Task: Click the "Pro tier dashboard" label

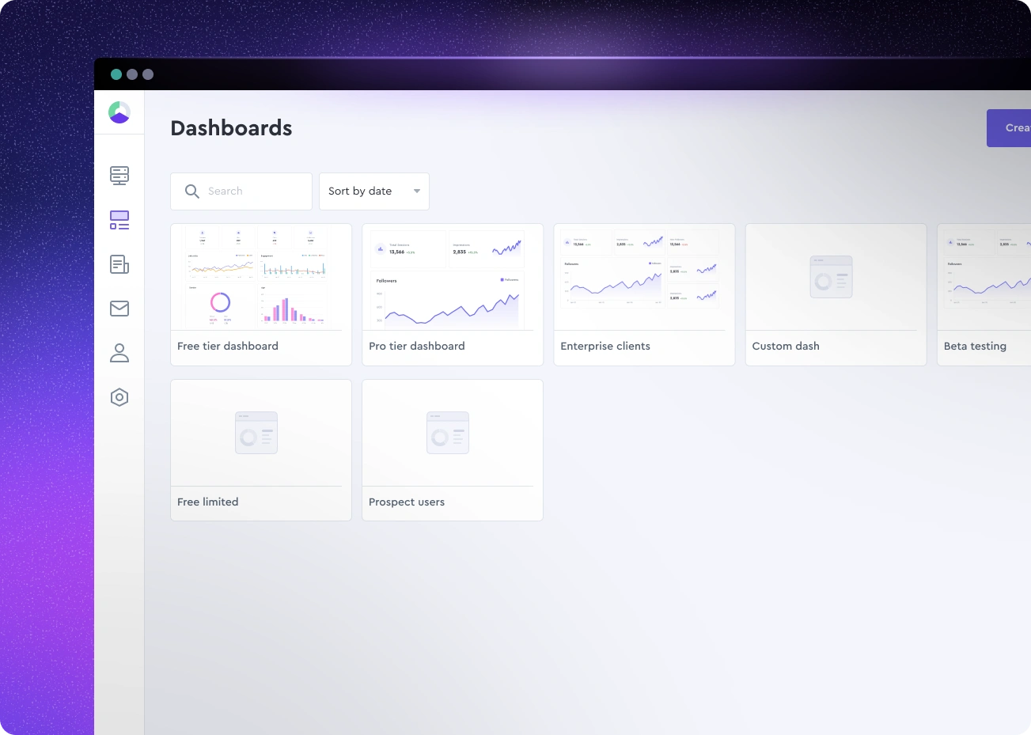Action: [417, 347]
